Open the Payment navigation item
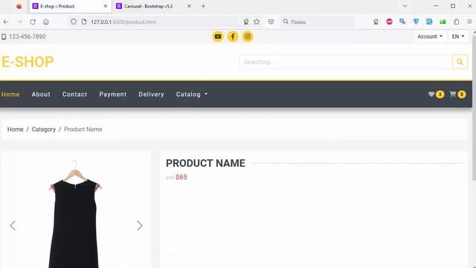476x268 pixels. [x=113, y=95]
